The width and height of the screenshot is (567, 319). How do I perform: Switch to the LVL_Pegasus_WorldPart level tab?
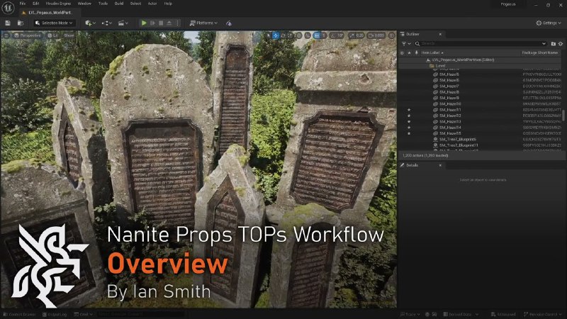(x=50, y=13)
